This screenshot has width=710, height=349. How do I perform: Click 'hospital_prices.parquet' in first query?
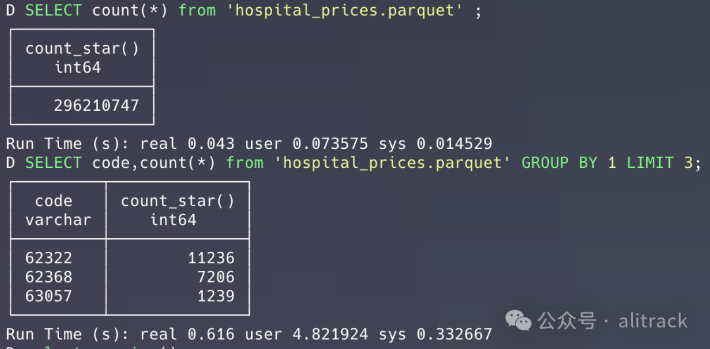344,10
